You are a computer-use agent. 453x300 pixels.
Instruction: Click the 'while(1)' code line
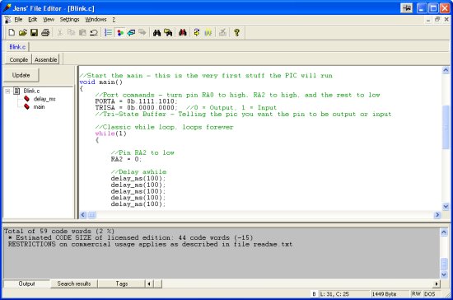pos(110,134)
